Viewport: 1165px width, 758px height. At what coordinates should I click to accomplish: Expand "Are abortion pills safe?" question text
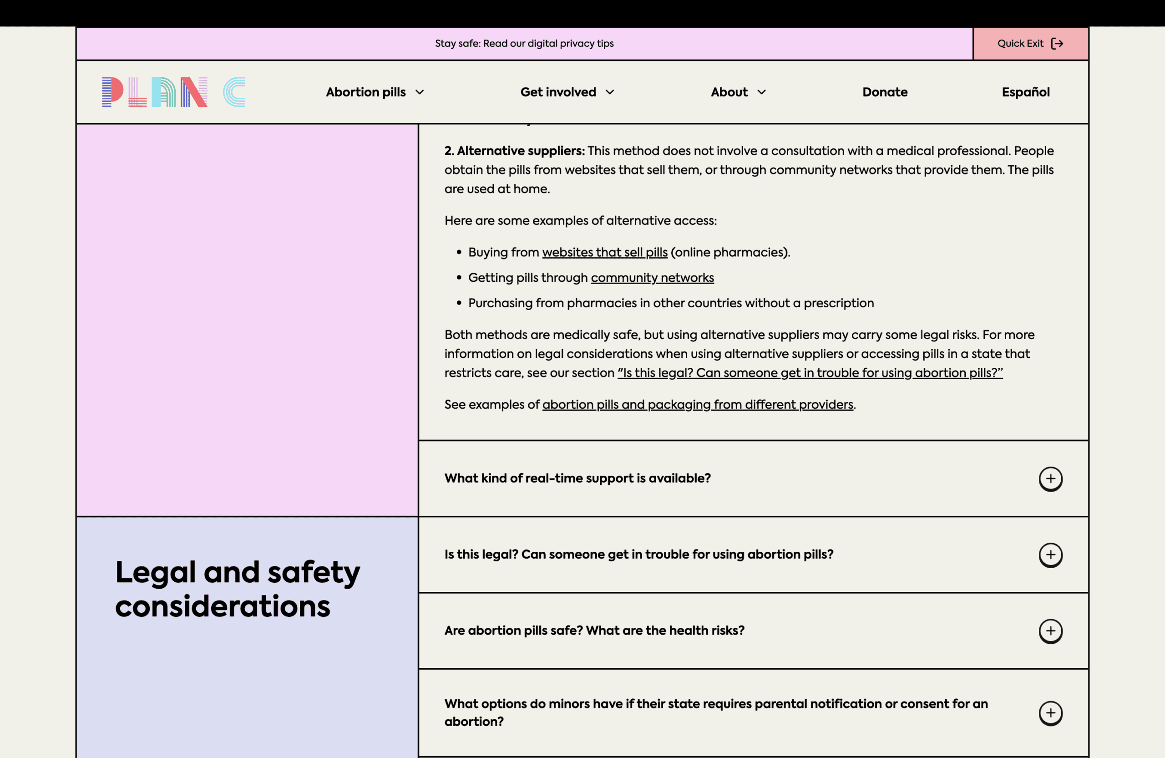pyautogui.click(x=594, y=631)
